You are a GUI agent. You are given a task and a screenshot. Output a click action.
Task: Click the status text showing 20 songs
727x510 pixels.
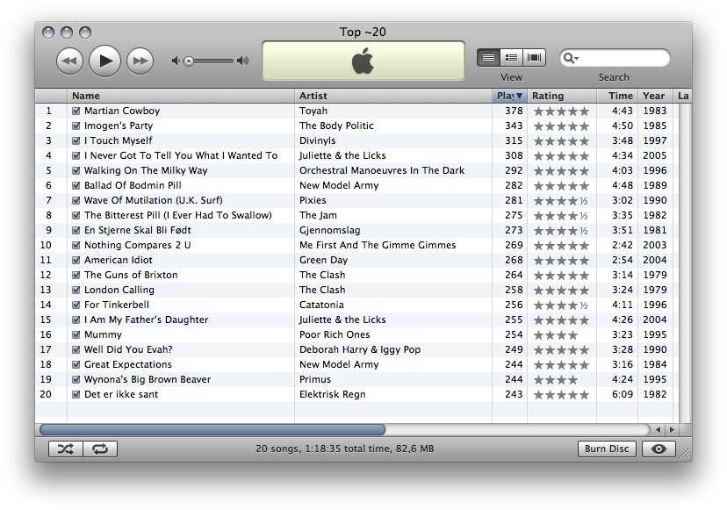344,449
